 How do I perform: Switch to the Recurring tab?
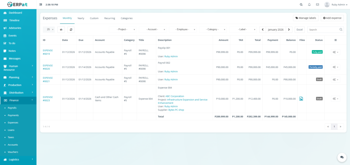pos(109,18)
